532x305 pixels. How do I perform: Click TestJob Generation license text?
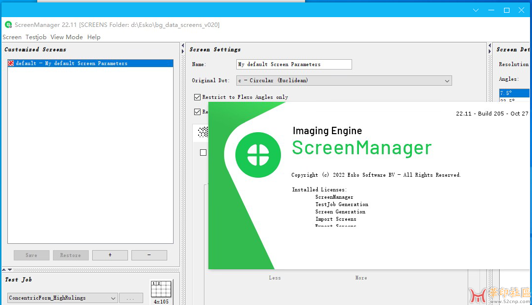click(x=342, y=204)
